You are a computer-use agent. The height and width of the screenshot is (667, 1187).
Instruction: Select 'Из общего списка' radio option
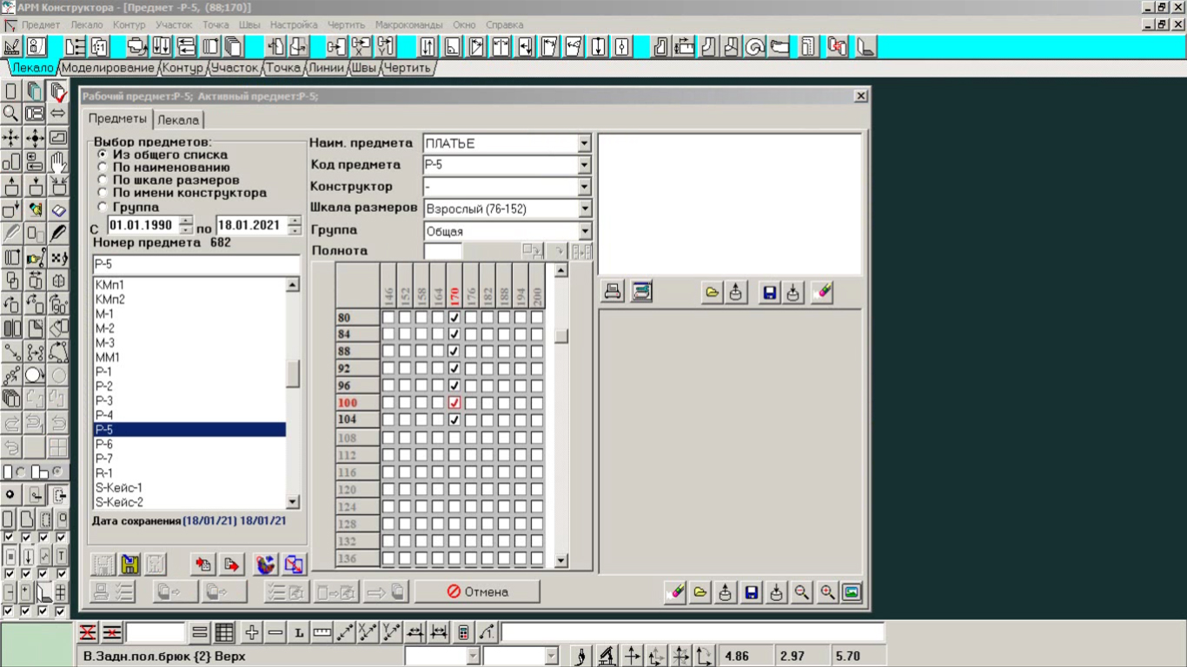[103, 155]
